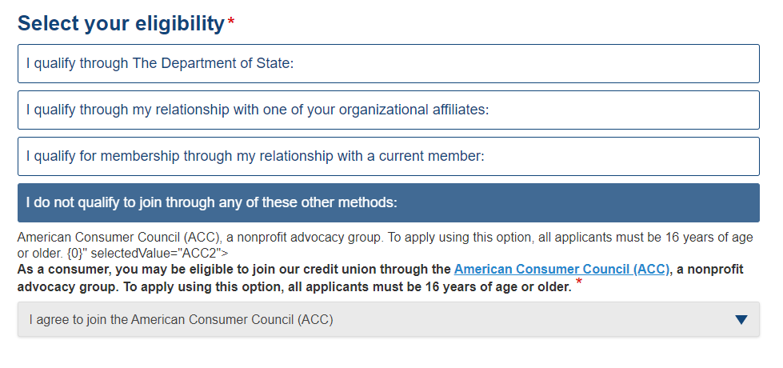Expand the organizational affiliates eligibility section
This screenshot has width=783, height=368.
pos(389,110)
